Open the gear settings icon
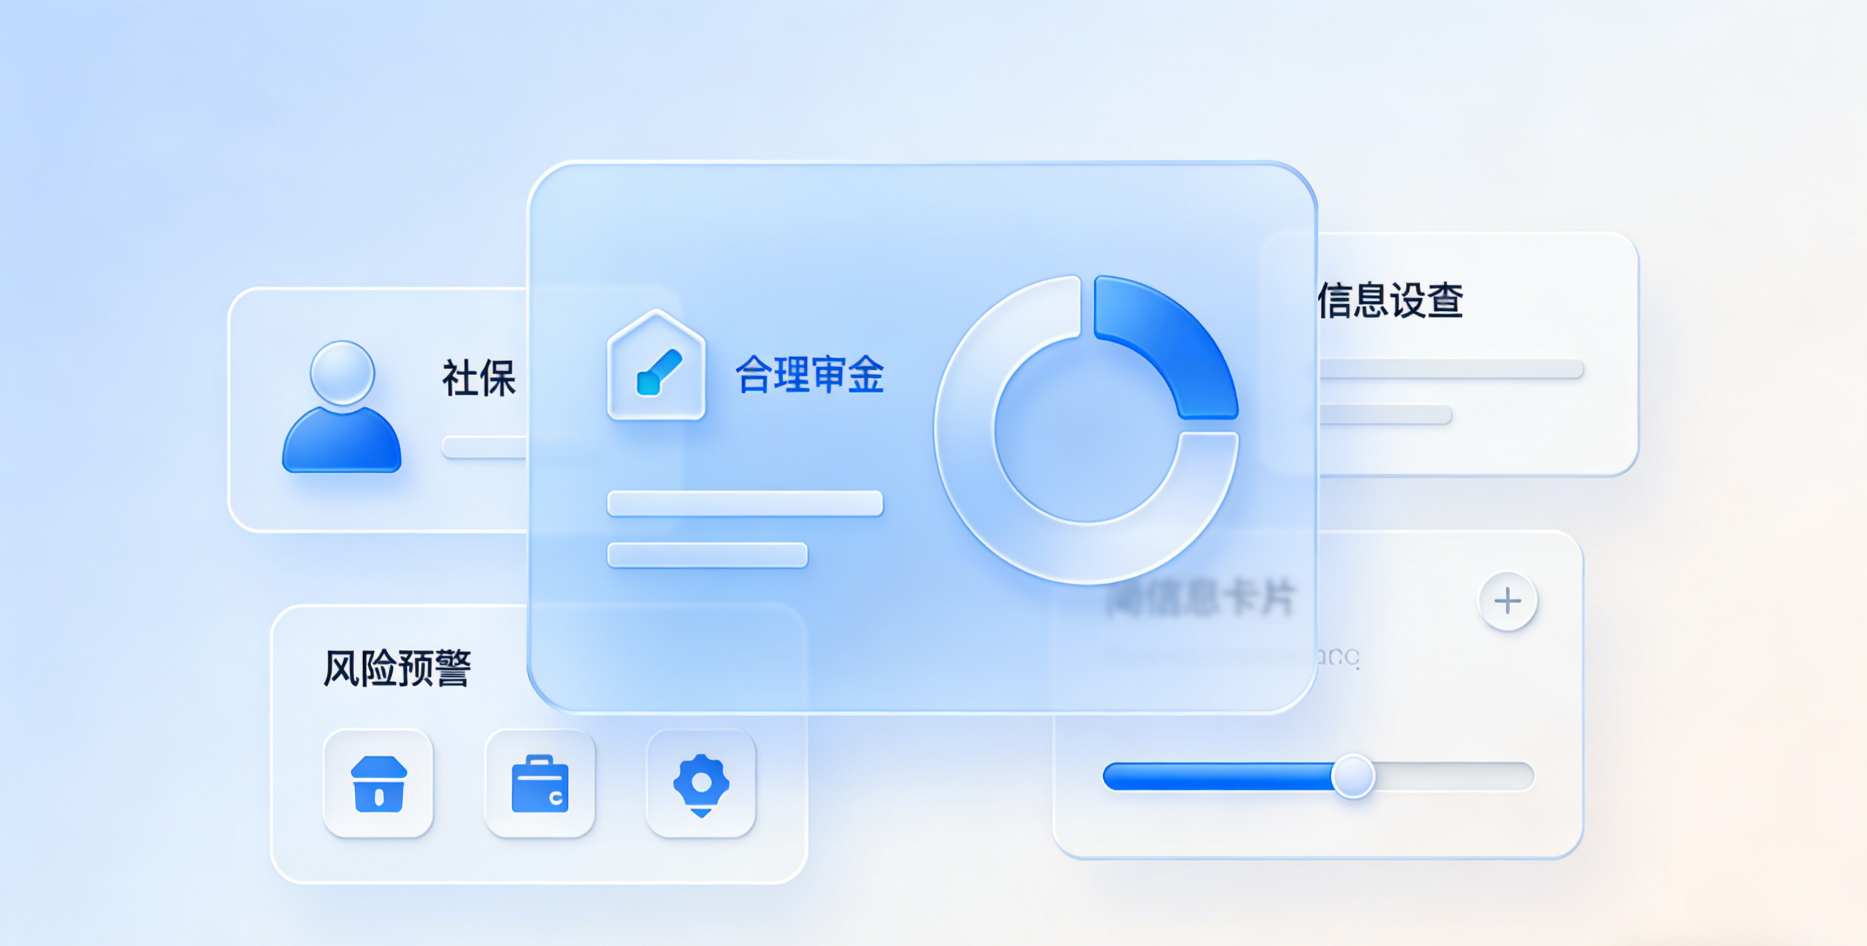This screenshot has height=946, width=1867. (701, 783)
